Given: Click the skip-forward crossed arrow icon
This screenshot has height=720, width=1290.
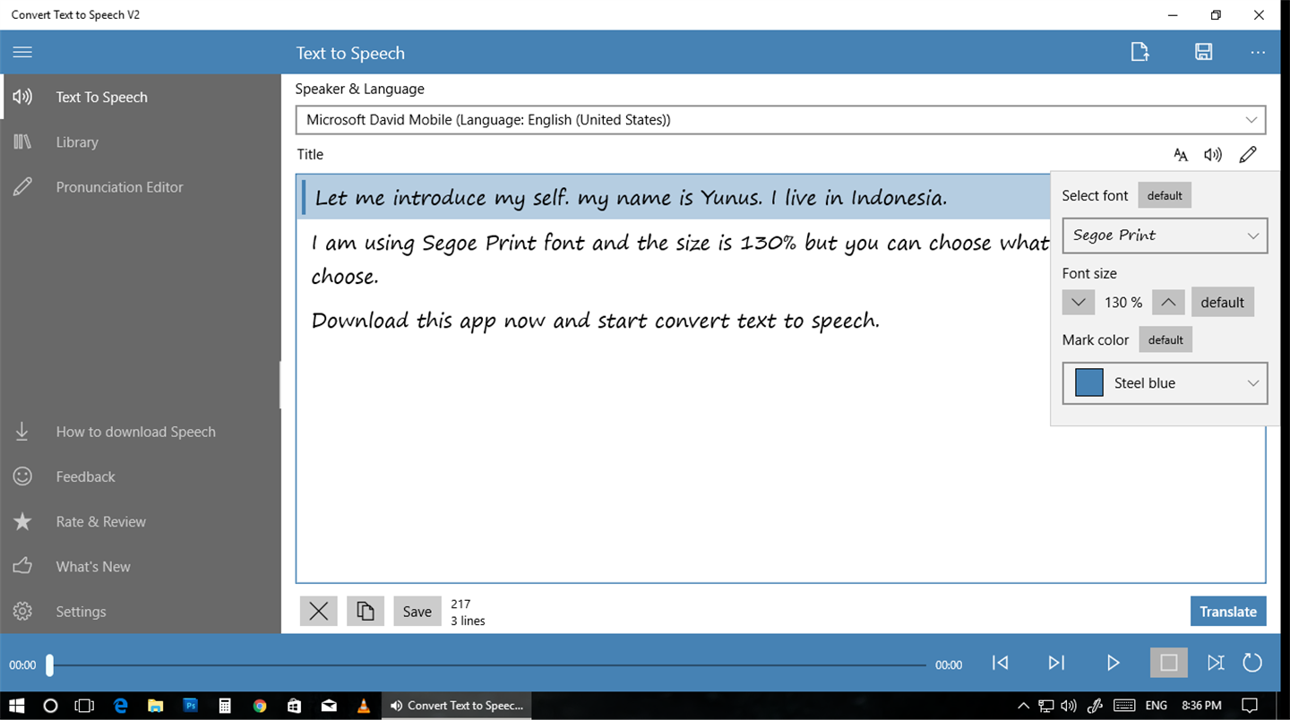Looking at the screenshot, I should tap(1215, 663).
